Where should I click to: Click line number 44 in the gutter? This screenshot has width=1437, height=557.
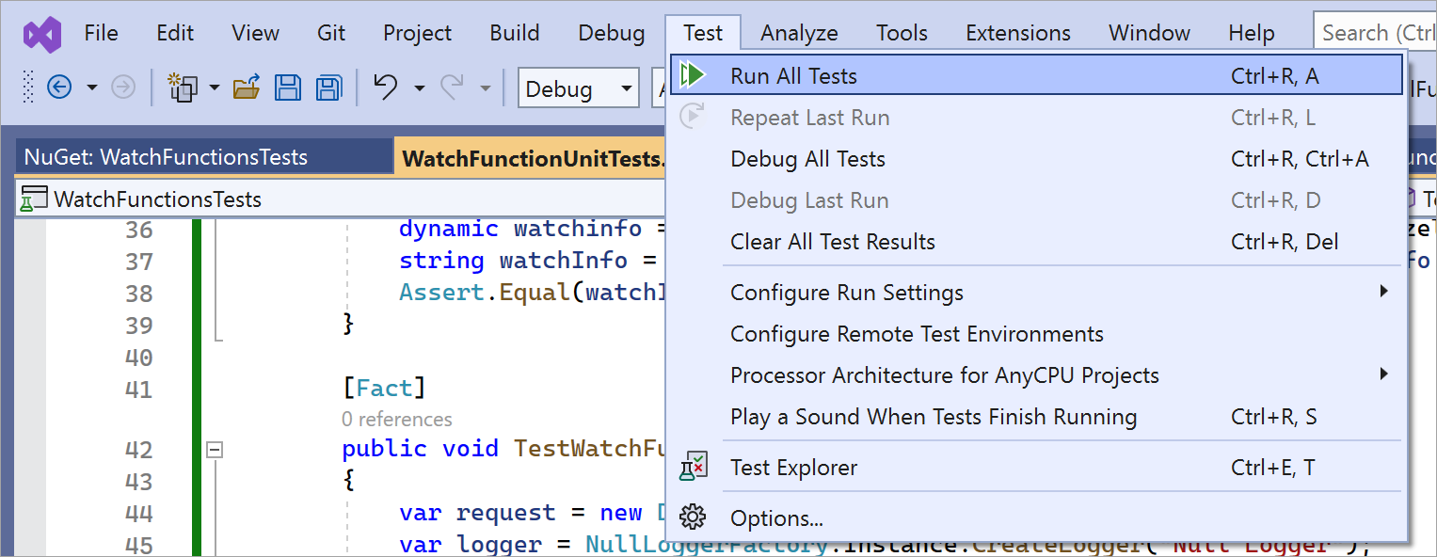pyautogui.click(x=138, y=514)
